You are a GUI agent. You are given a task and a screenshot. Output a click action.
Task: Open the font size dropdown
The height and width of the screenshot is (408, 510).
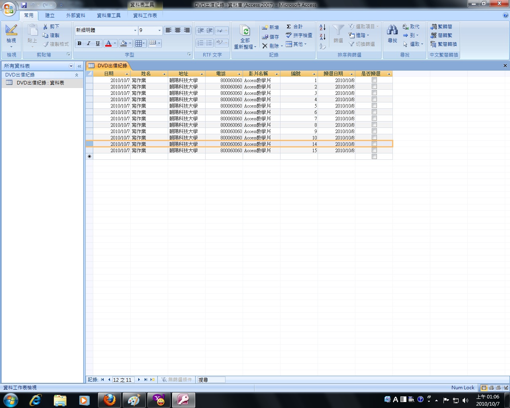click(159, 30)
